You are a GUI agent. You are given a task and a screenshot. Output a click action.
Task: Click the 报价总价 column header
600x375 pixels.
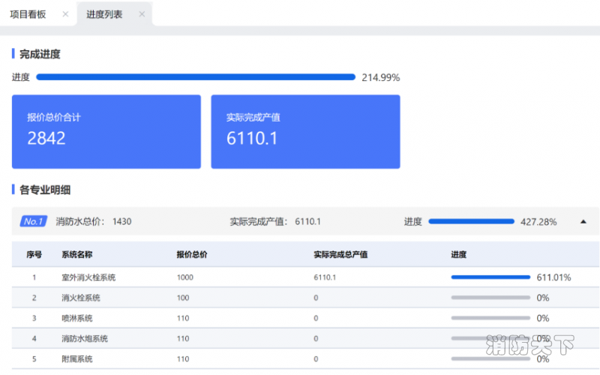pos(192,255)
